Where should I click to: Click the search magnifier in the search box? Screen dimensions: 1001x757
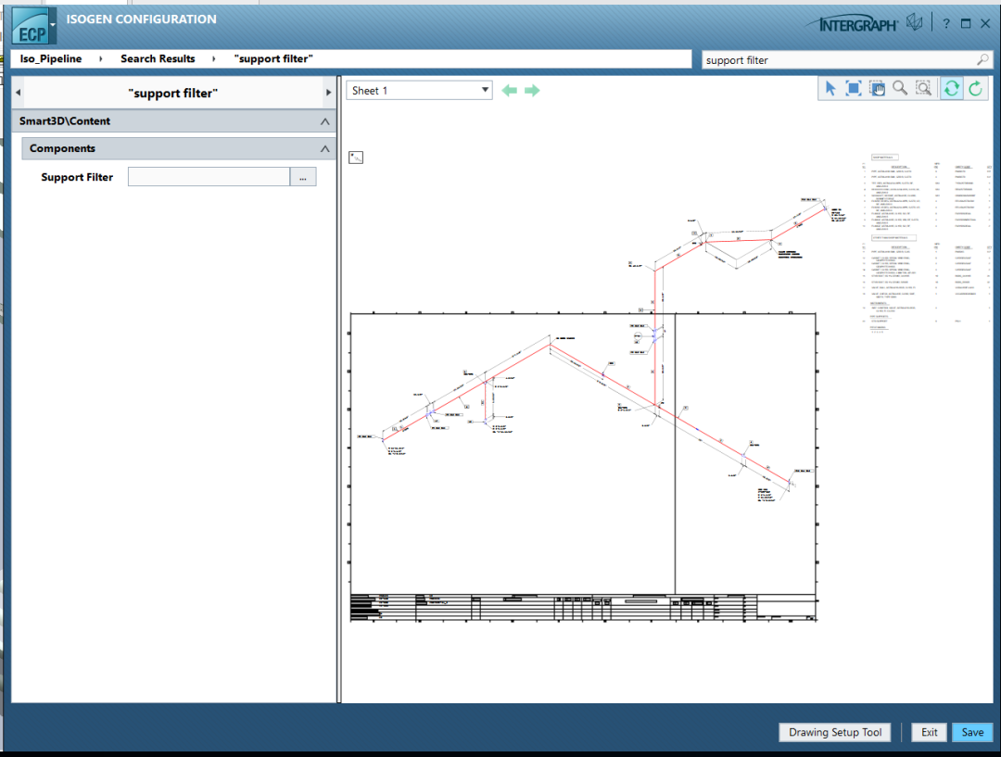tap(982, 60)
